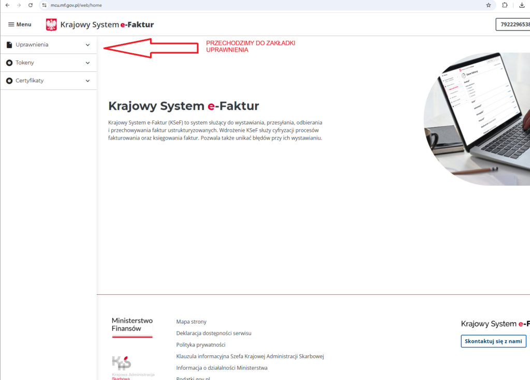
Task: Expand the Uprawnienia section chevron
Action: coord(87,45)
